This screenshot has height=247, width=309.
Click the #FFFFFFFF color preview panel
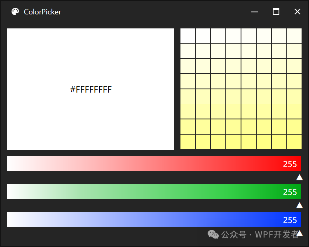91,89
